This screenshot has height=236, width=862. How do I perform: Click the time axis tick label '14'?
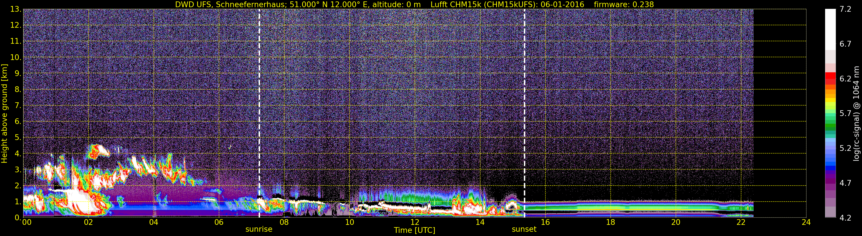tap(480, 222)
